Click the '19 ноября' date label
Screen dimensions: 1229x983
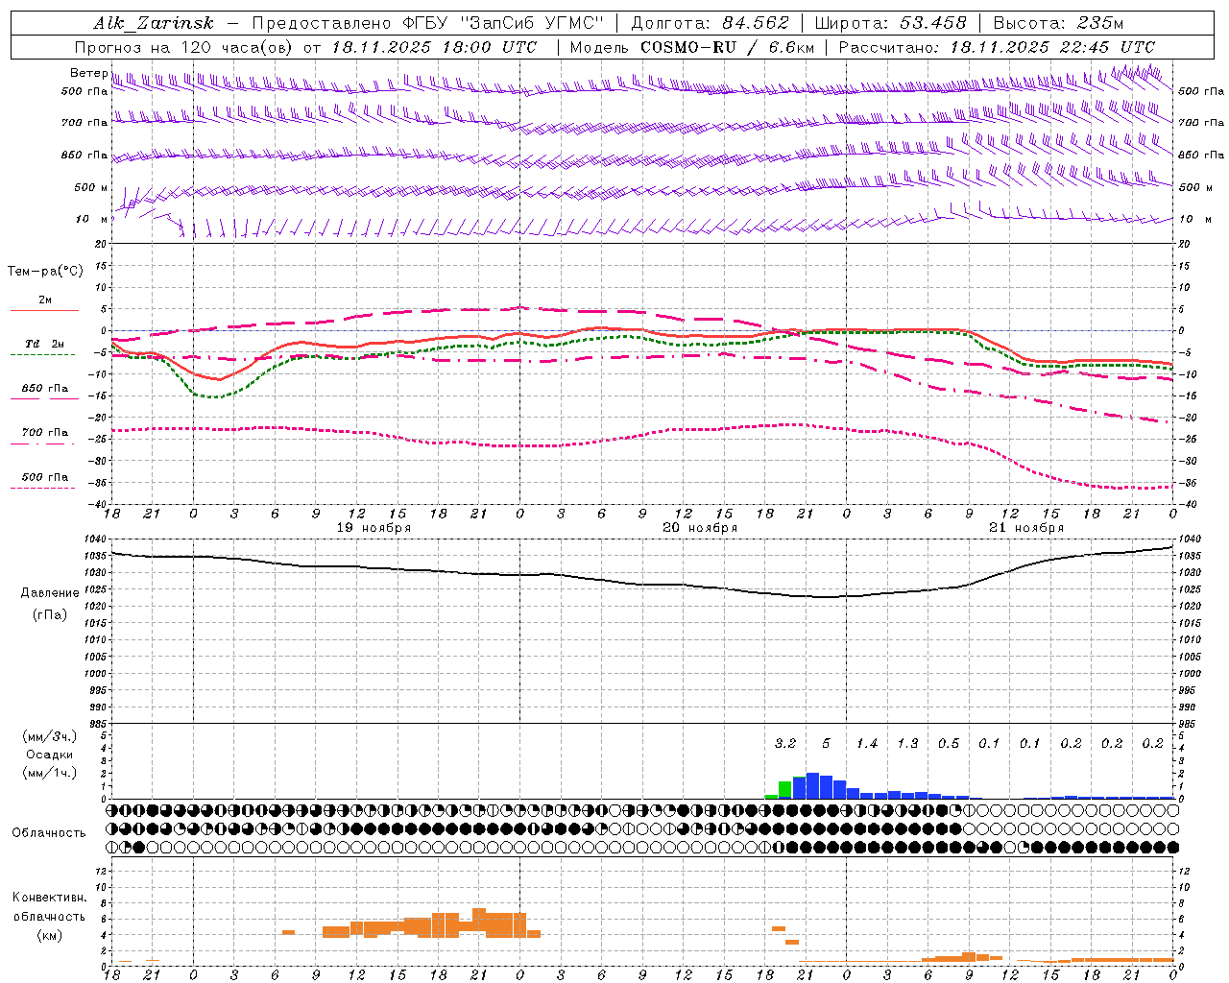pos(374,528)
